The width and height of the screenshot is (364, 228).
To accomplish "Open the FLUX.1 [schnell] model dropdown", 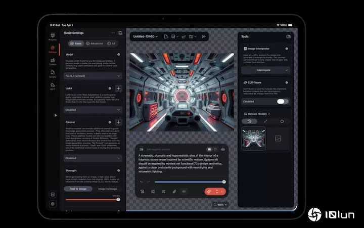I will click(x=93, y=76).
